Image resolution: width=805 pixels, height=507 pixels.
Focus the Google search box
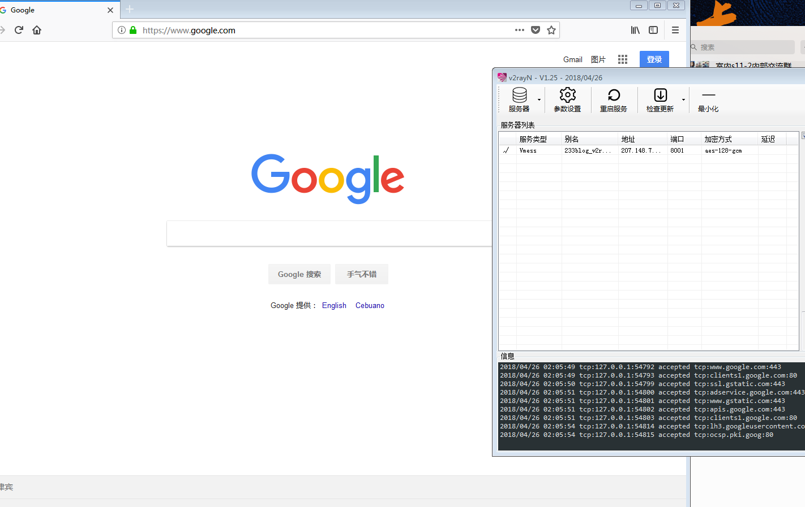pos(329,233)
